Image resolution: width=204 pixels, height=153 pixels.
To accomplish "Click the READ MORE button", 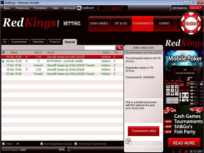I will (184, 143).
